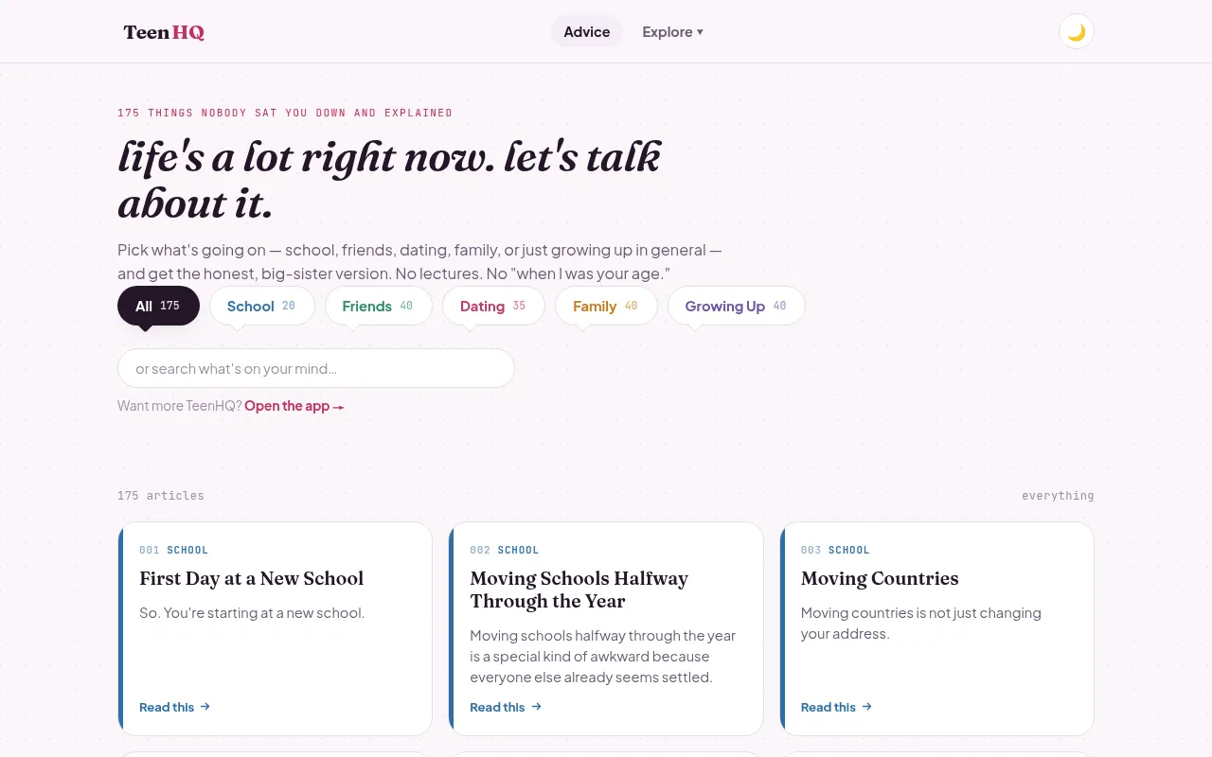Click the everything label text
This screenshot has height=757, width=1212.
point(1058,496)
